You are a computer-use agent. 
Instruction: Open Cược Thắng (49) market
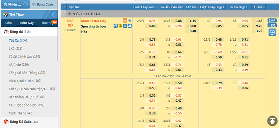click(21, 113)
